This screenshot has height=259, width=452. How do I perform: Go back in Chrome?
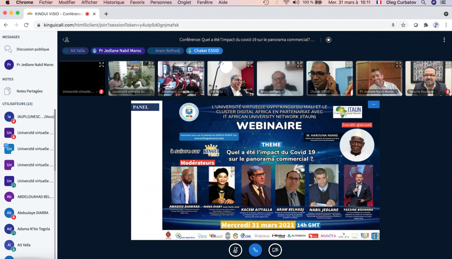click(x=6, y=25)
